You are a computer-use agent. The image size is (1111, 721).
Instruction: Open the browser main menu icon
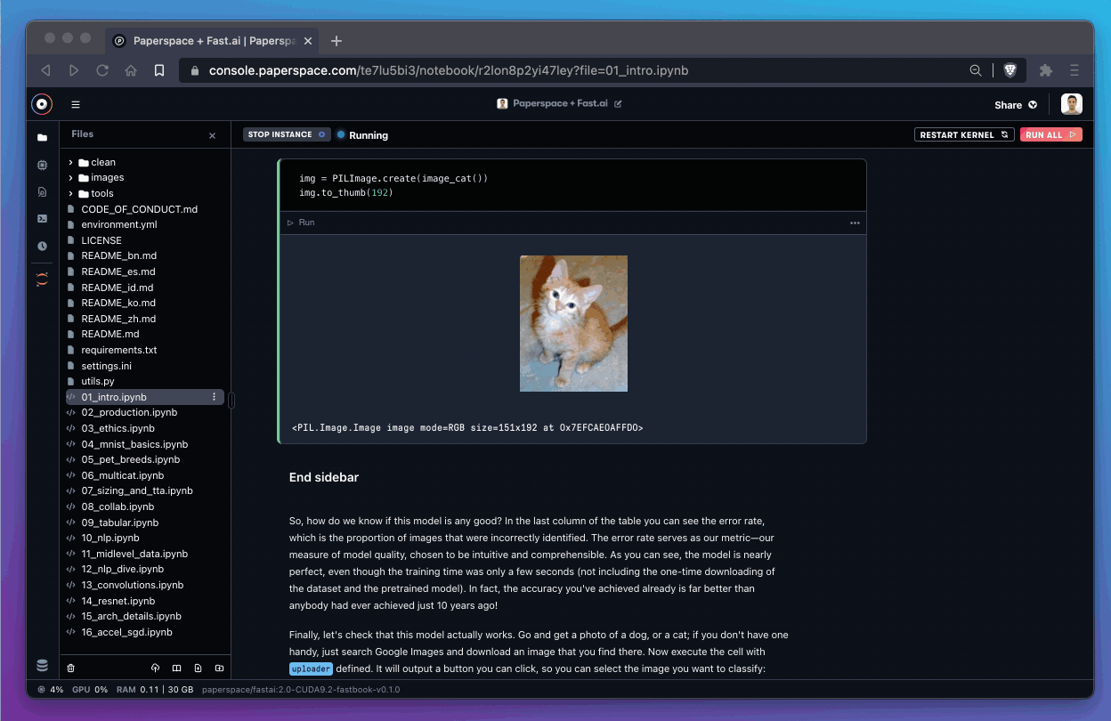click(x=1075, y=70)
